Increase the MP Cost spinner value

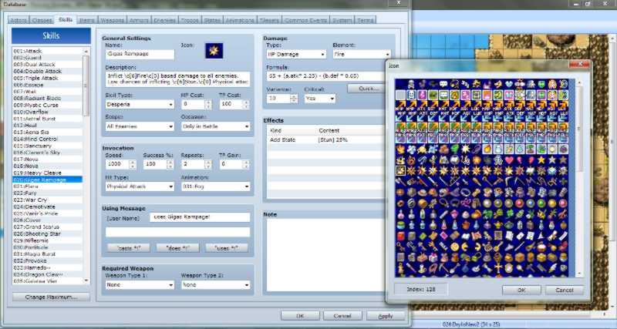point(210,100)
